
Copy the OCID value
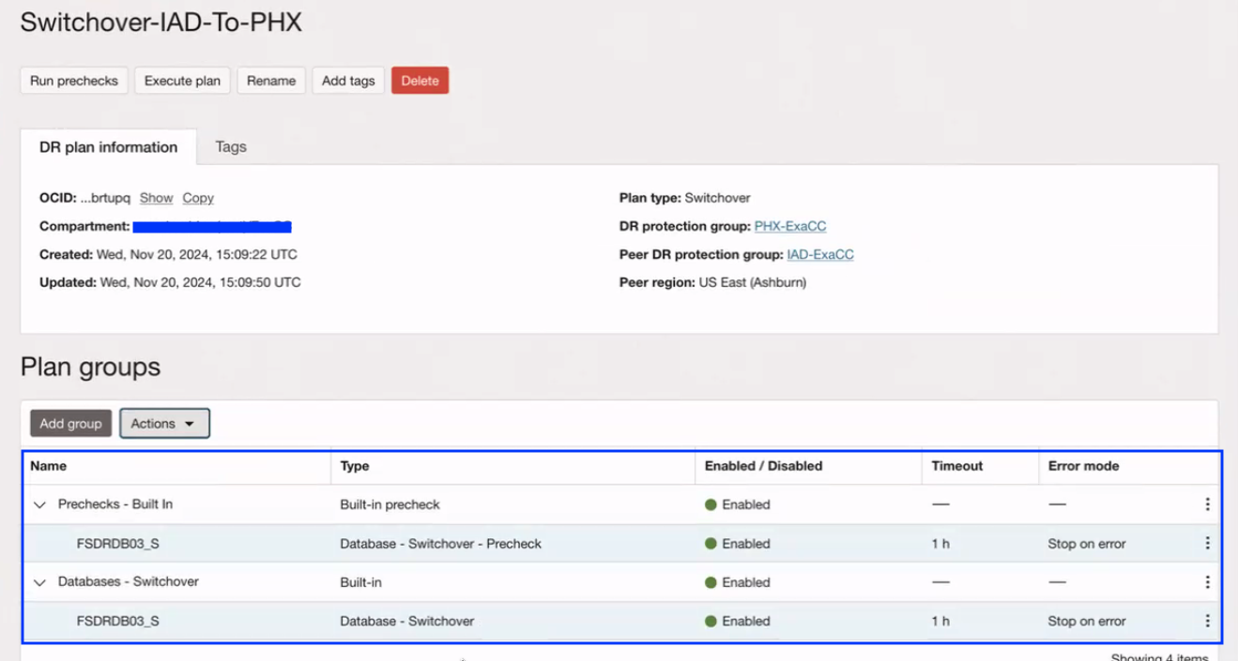tap(198, 198)
